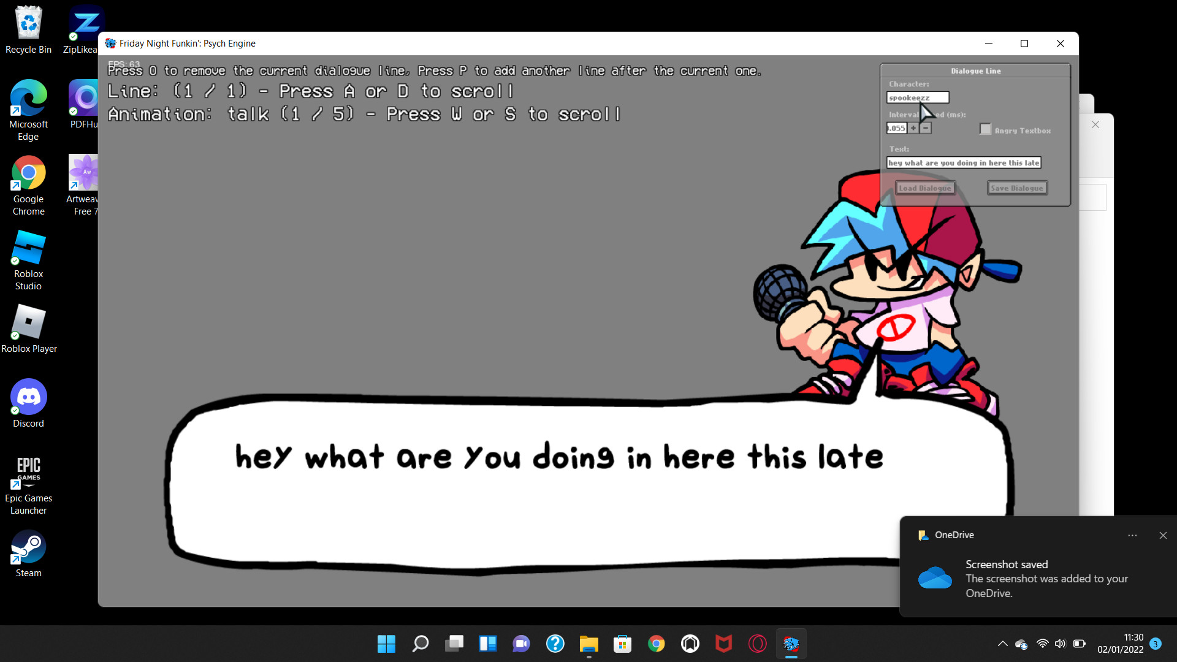Open Microsoft Store from taskbar
Image resolution: width=1177 pixels, height=662 pixels.
[x=622, y=644]
